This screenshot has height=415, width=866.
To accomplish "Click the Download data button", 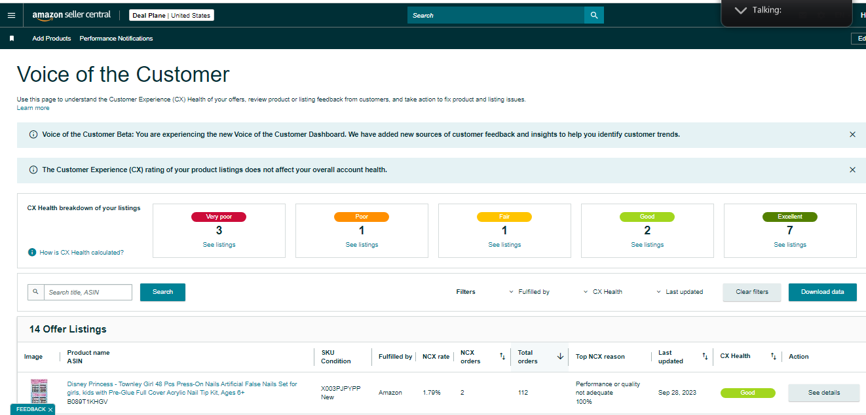I will coord(823,292).
